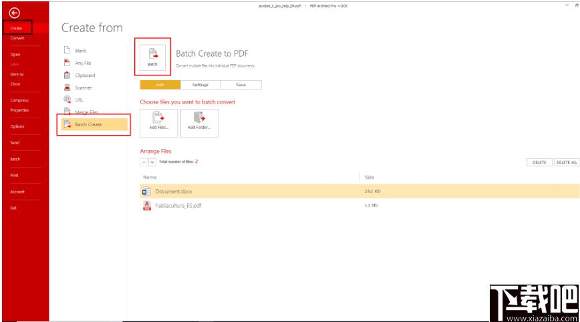580x322 pixels.
Task: Click the Word icon of Document.docx
Action: click(146, 191)
